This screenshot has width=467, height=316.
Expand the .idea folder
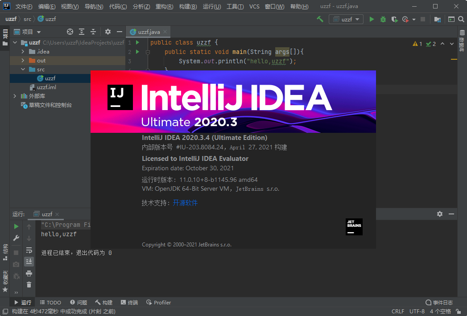pos(23,51)
